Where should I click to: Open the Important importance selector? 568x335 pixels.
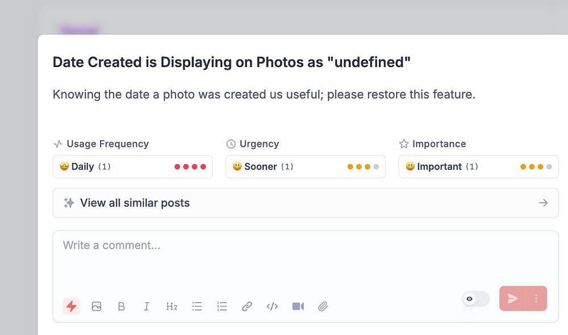coord(478,167)
